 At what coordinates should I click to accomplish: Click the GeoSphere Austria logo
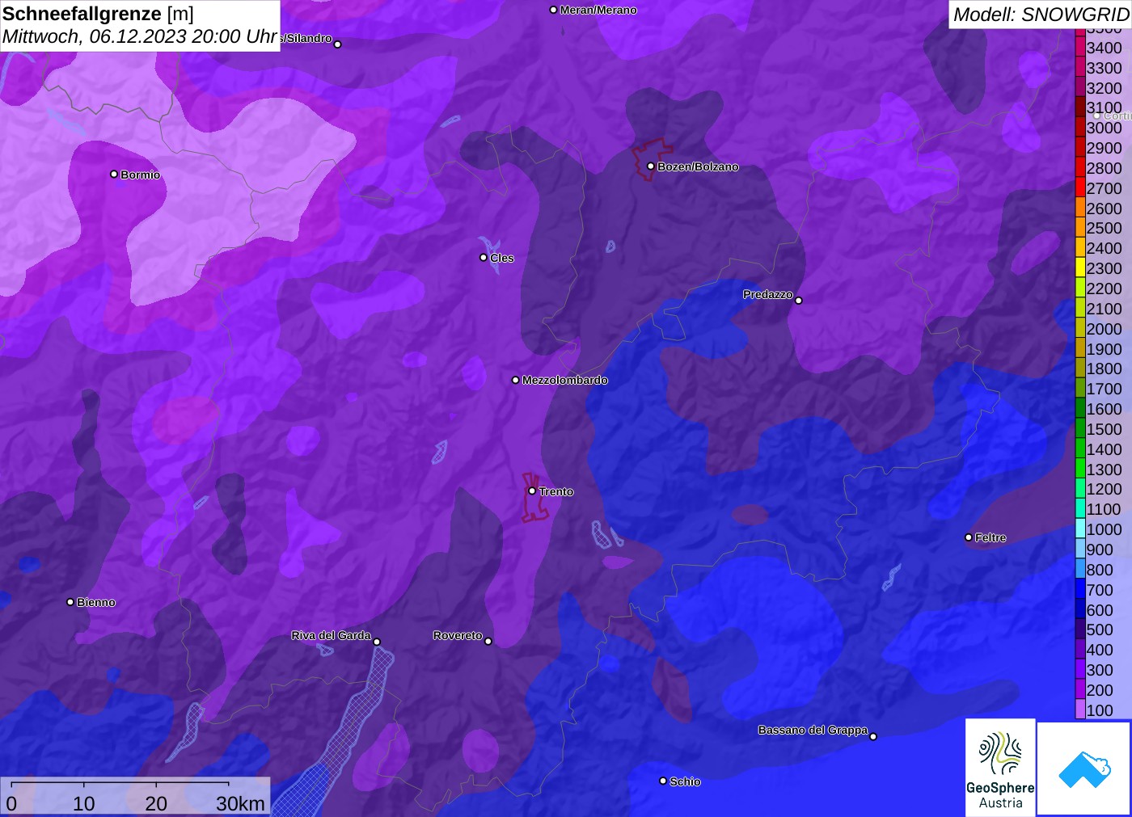click(x=1000, y=767)
